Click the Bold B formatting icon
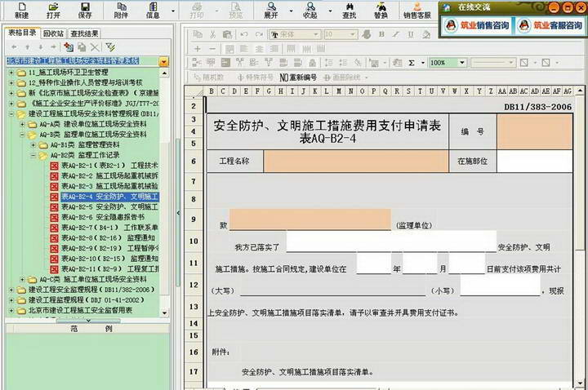 click(x=381, y=34)
